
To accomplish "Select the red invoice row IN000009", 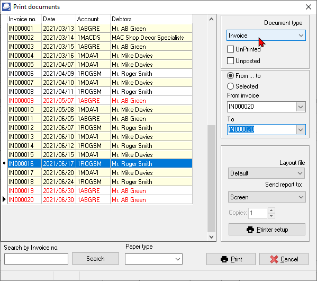I will [100, 101].
